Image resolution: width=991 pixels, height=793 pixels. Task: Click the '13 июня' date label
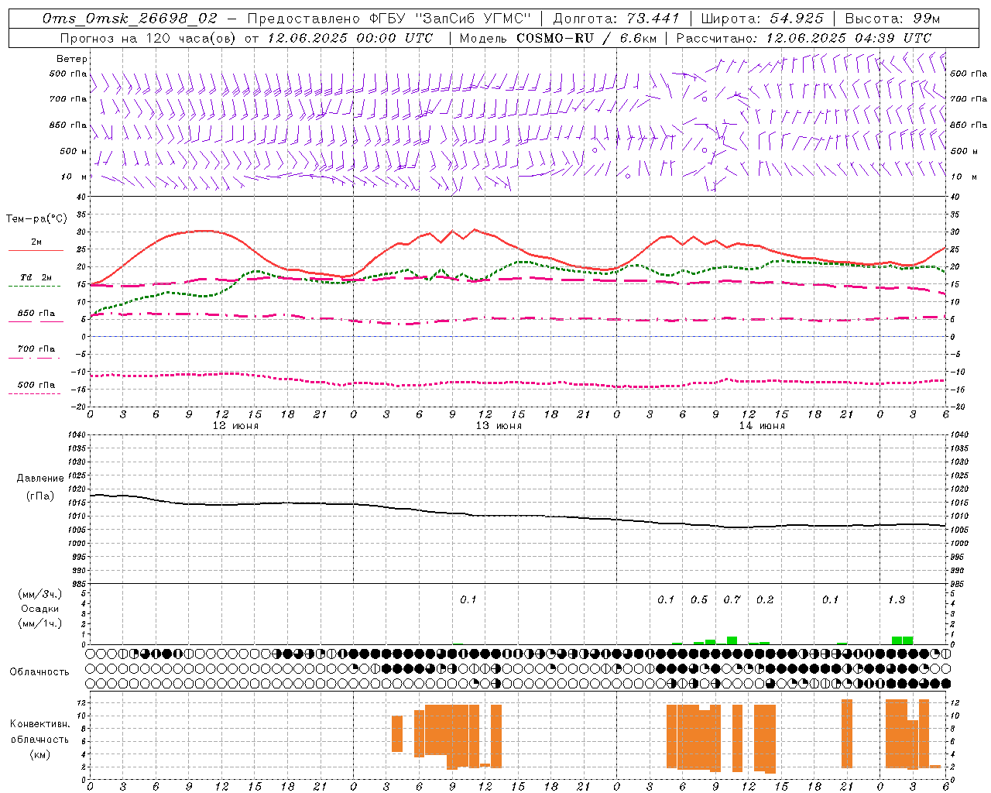[x=499, y=425]
